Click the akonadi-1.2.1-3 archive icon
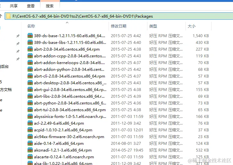 30,150
